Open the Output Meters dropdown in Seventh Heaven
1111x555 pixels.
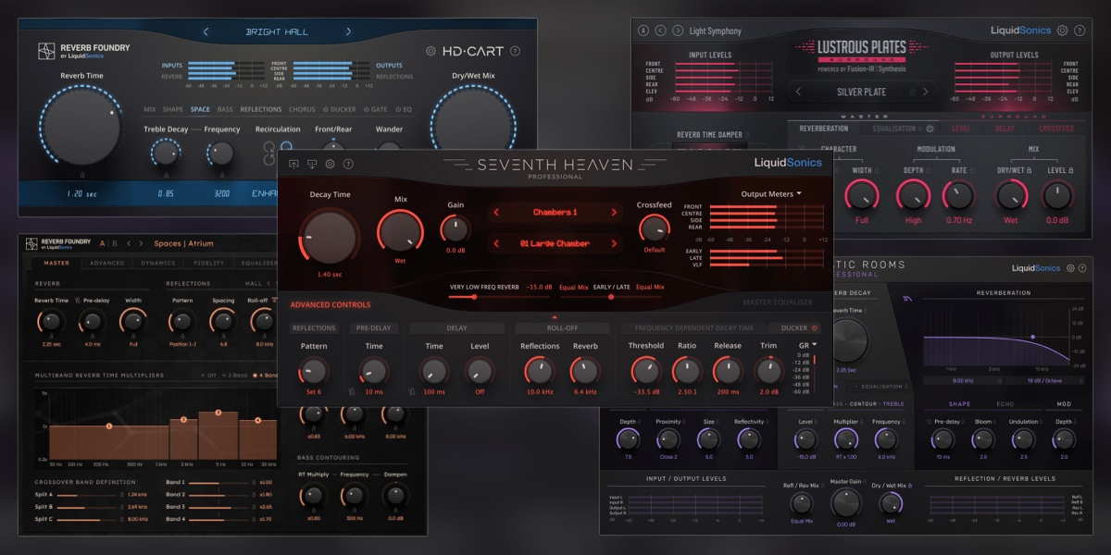(x=771, y=194)
